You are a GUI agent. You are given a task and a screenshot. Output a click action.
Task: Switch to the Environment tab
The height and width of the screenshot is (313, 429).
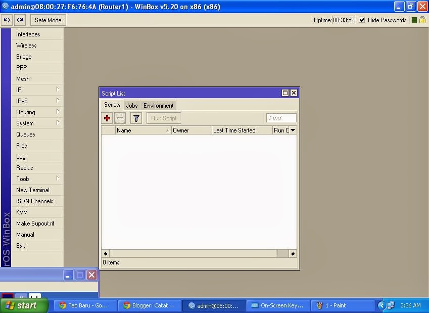click(158, 105)
